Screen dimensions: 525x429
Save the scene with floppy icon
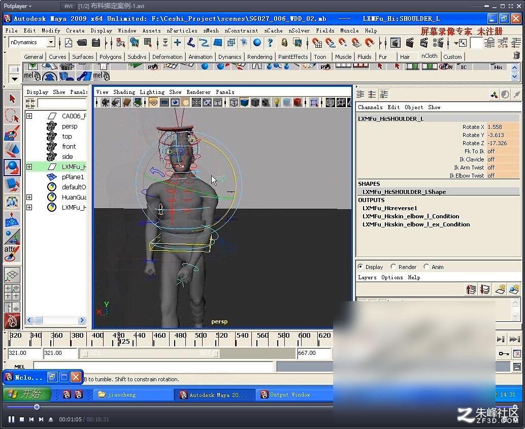click(x=96, y=43)
